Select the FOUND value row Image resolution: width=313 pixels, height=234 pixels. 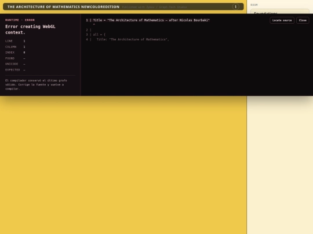(40, 58)
